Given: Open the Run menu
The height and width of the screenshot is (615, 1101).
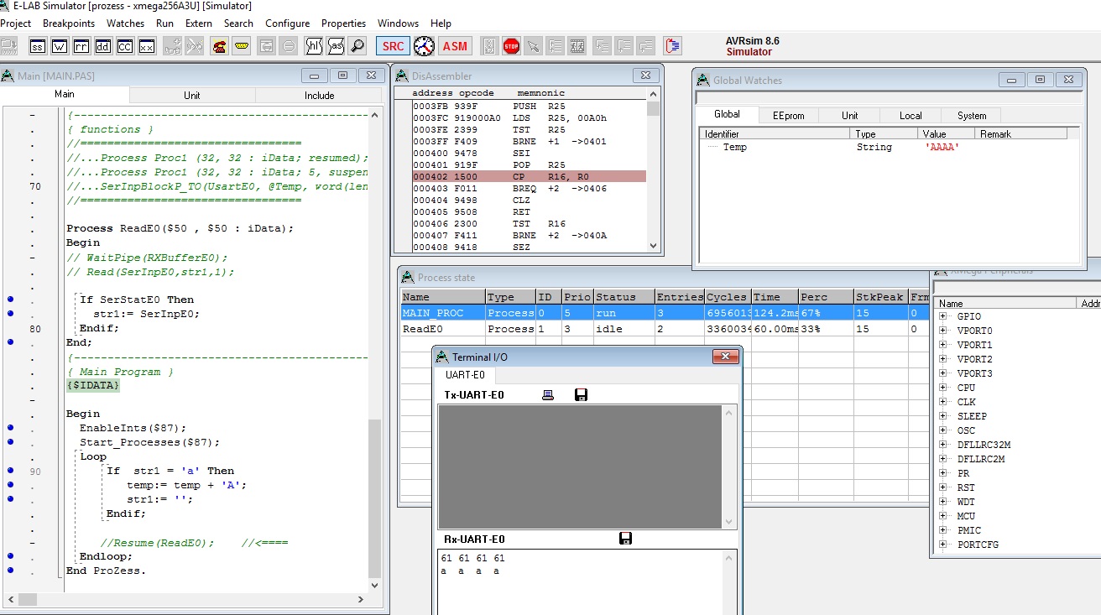Looking at the screenshot, I should coord(165,23).
